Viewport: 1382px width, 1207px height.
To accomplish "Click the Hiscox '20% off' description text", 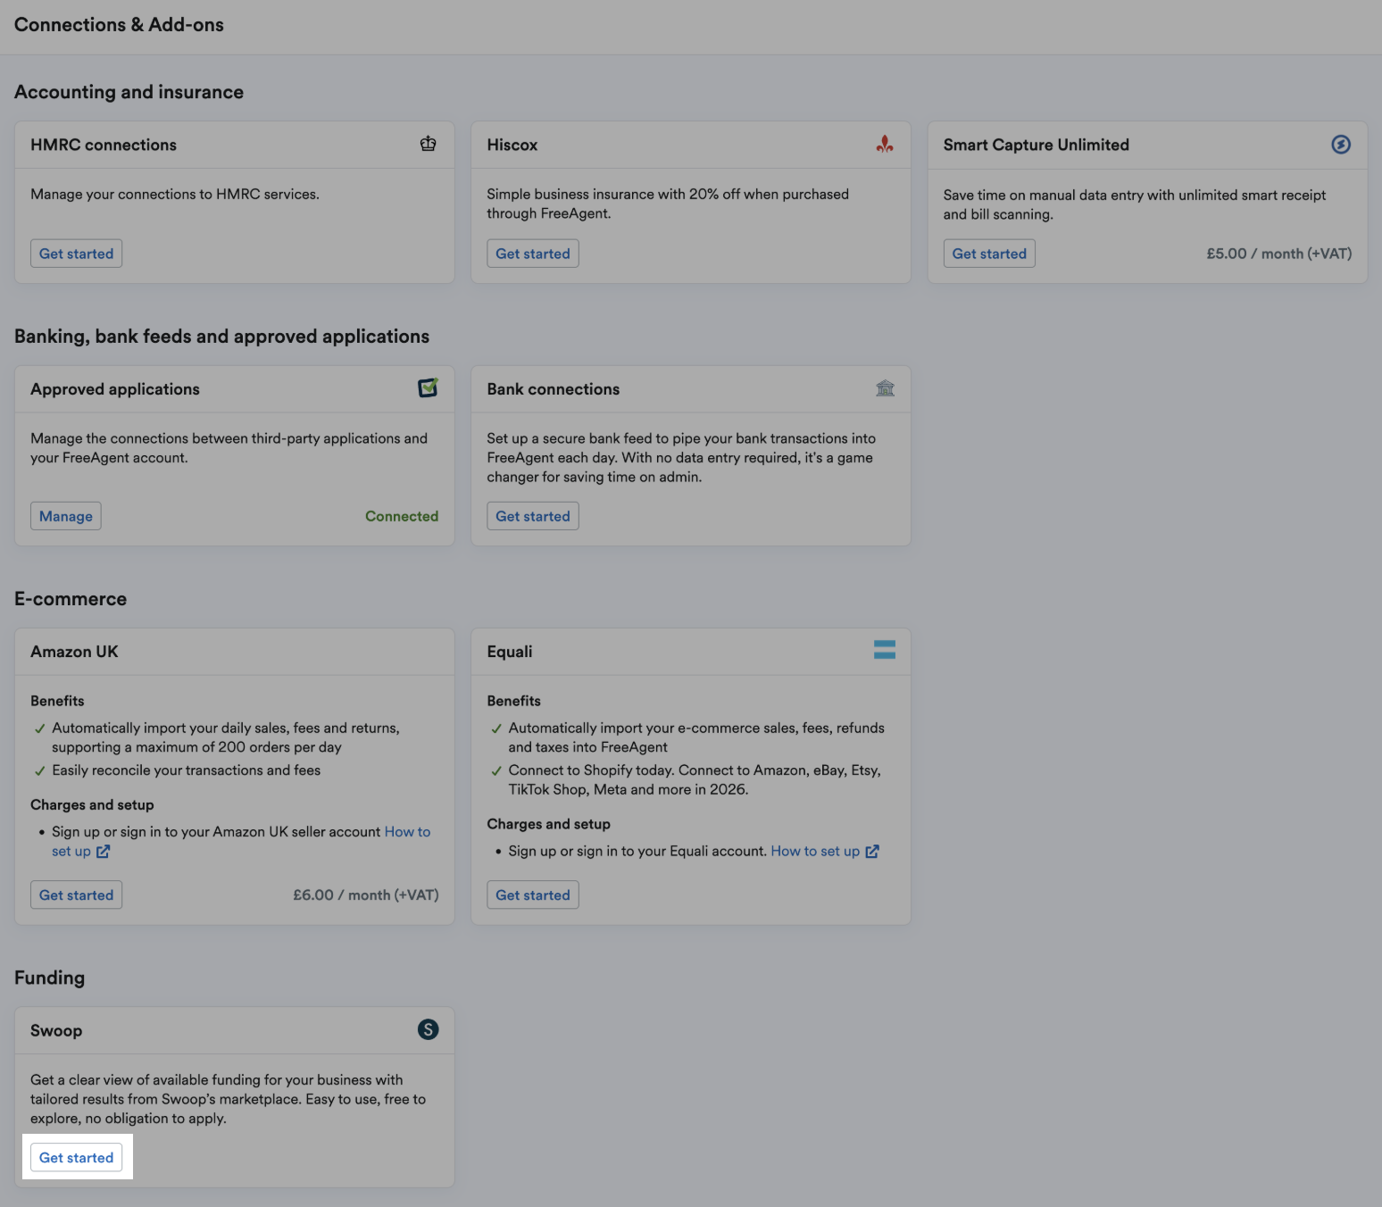I will (668, 204).
